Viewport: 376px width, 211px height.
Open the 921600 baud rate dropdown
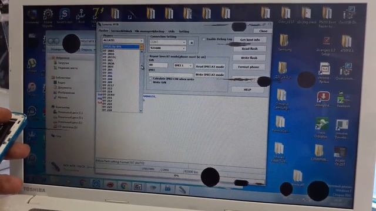click(x=167, y=48)
